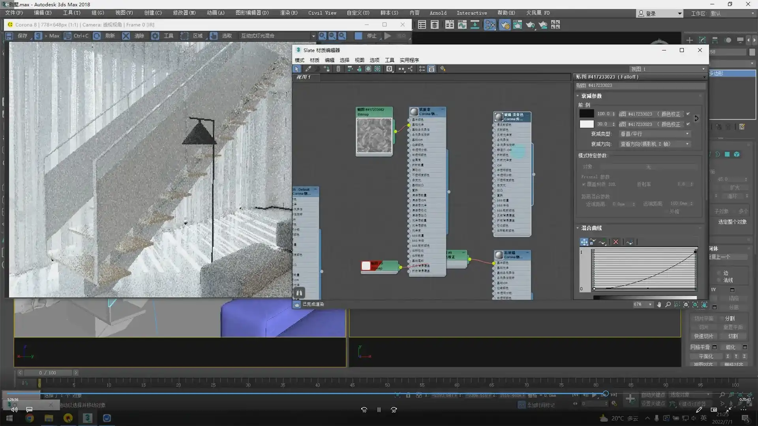Click the black front color swatch

(586, 114)
